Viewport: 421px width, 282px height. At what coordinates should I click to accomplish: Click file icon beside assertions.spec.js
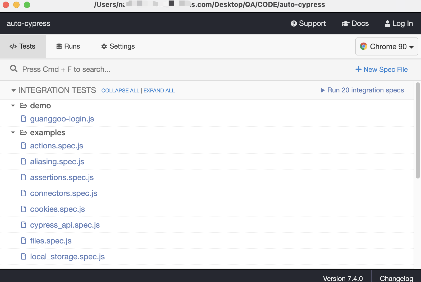[24, 177]
